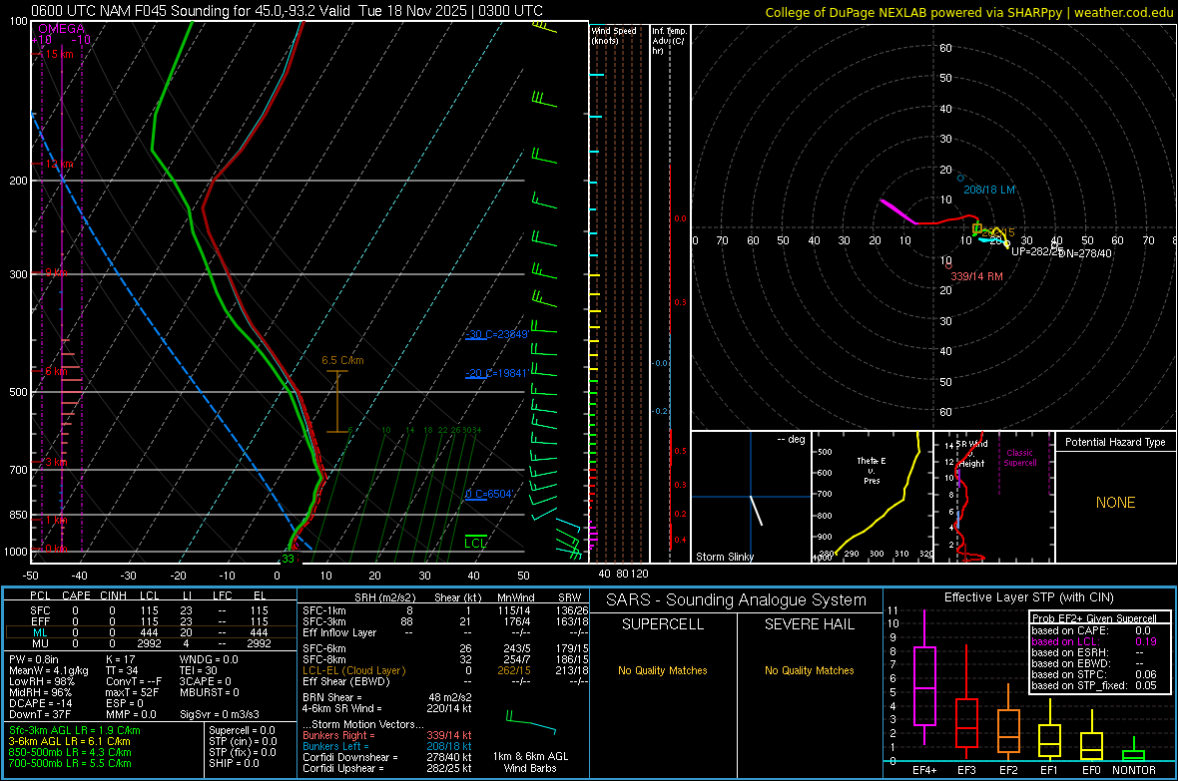
Task: Click the 208/18 LM hodograph label
Action: [989, 190]
